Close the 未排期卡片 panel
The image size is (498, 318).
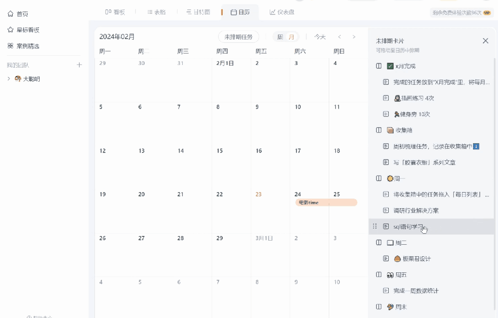[485, 41]
